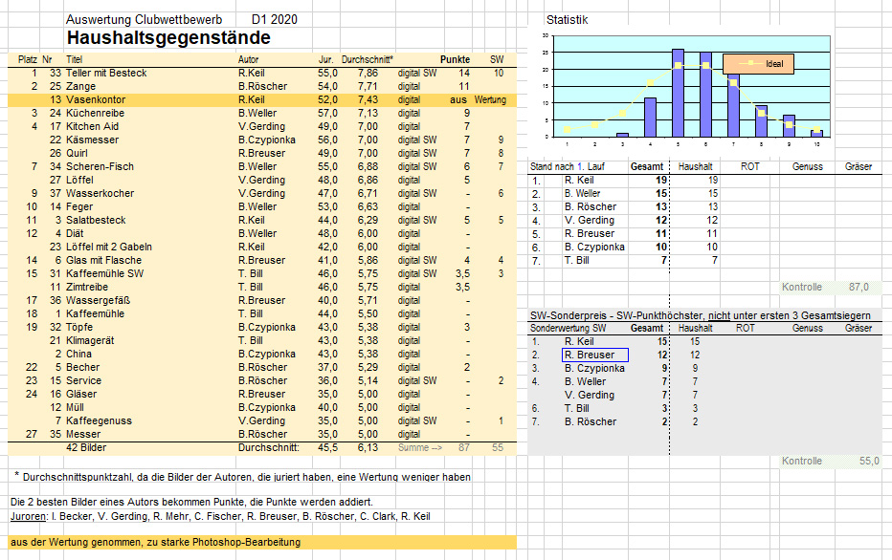Select the 'Scheren-Fisch' title cell
The image size is (892, 560).
point(100,166)
